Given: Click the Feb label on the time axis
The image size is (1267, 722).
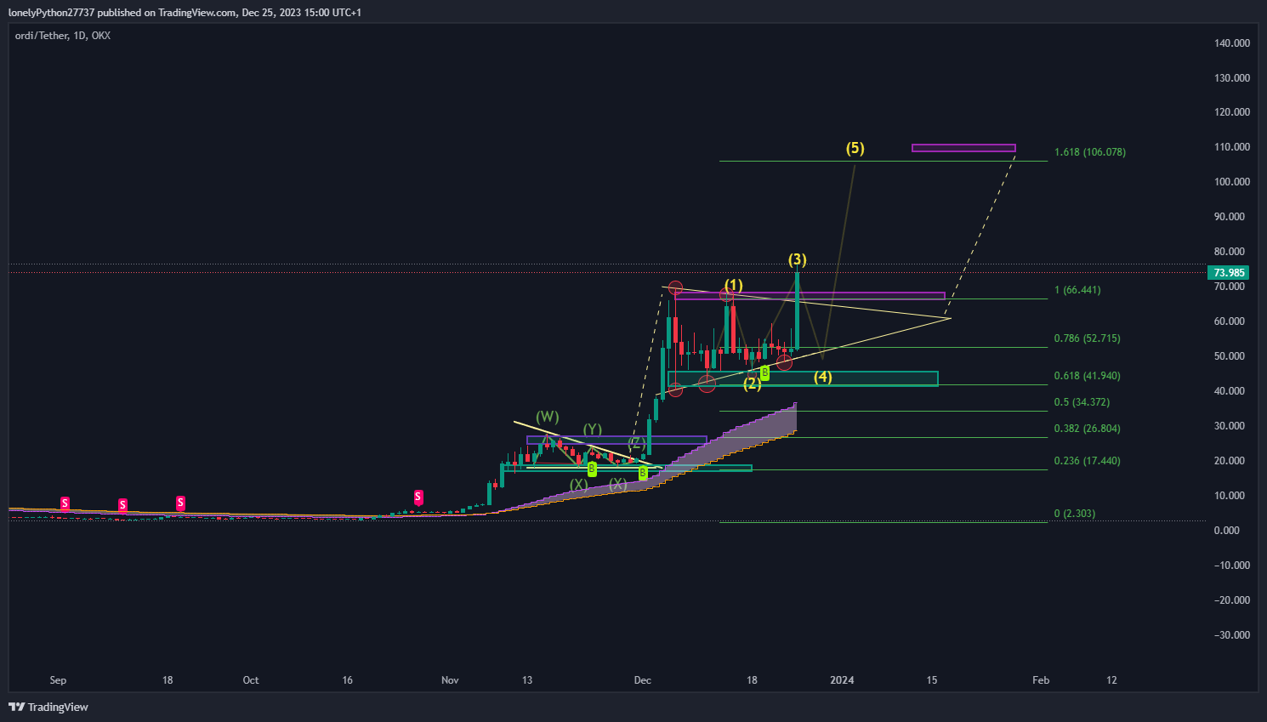Looking at the screenshot, I should [1041, 680].
